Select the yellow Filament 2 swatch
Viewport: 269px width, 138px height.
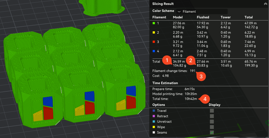(x=154, y=33)
